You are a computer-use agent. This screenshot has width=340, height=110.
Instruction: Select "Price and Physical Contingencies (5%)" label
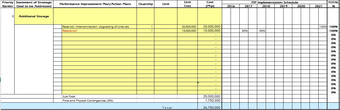point(99,100)
